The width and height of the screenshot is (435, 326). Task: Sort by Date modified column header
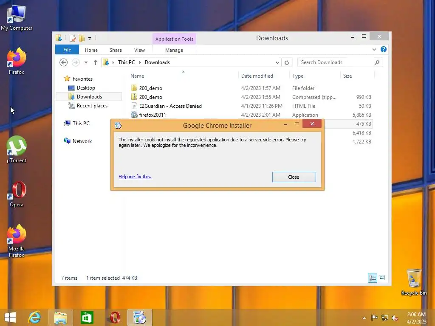tap(257, 76)
